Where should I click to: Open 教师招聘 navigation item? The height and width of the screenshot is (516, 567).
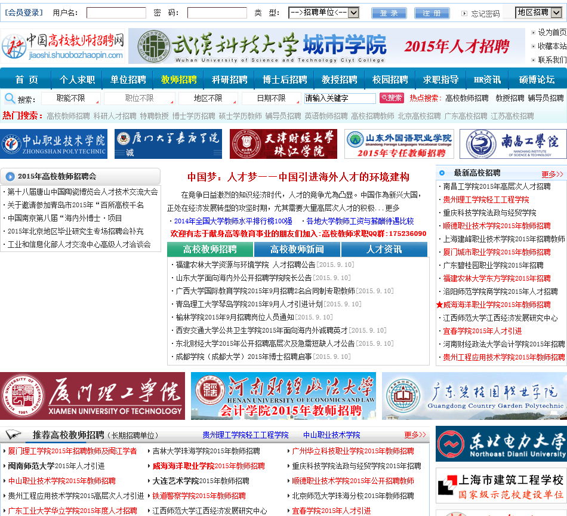178,79
